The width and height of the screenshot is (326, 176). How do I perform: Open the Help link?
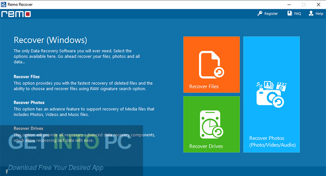[319, 14]
